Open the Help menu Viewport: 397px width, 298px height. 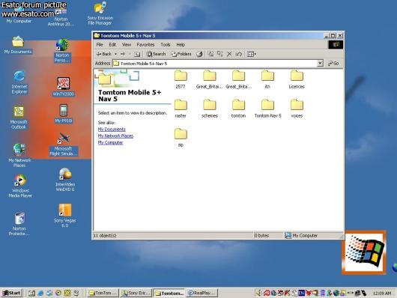click(x=181, y=45)
